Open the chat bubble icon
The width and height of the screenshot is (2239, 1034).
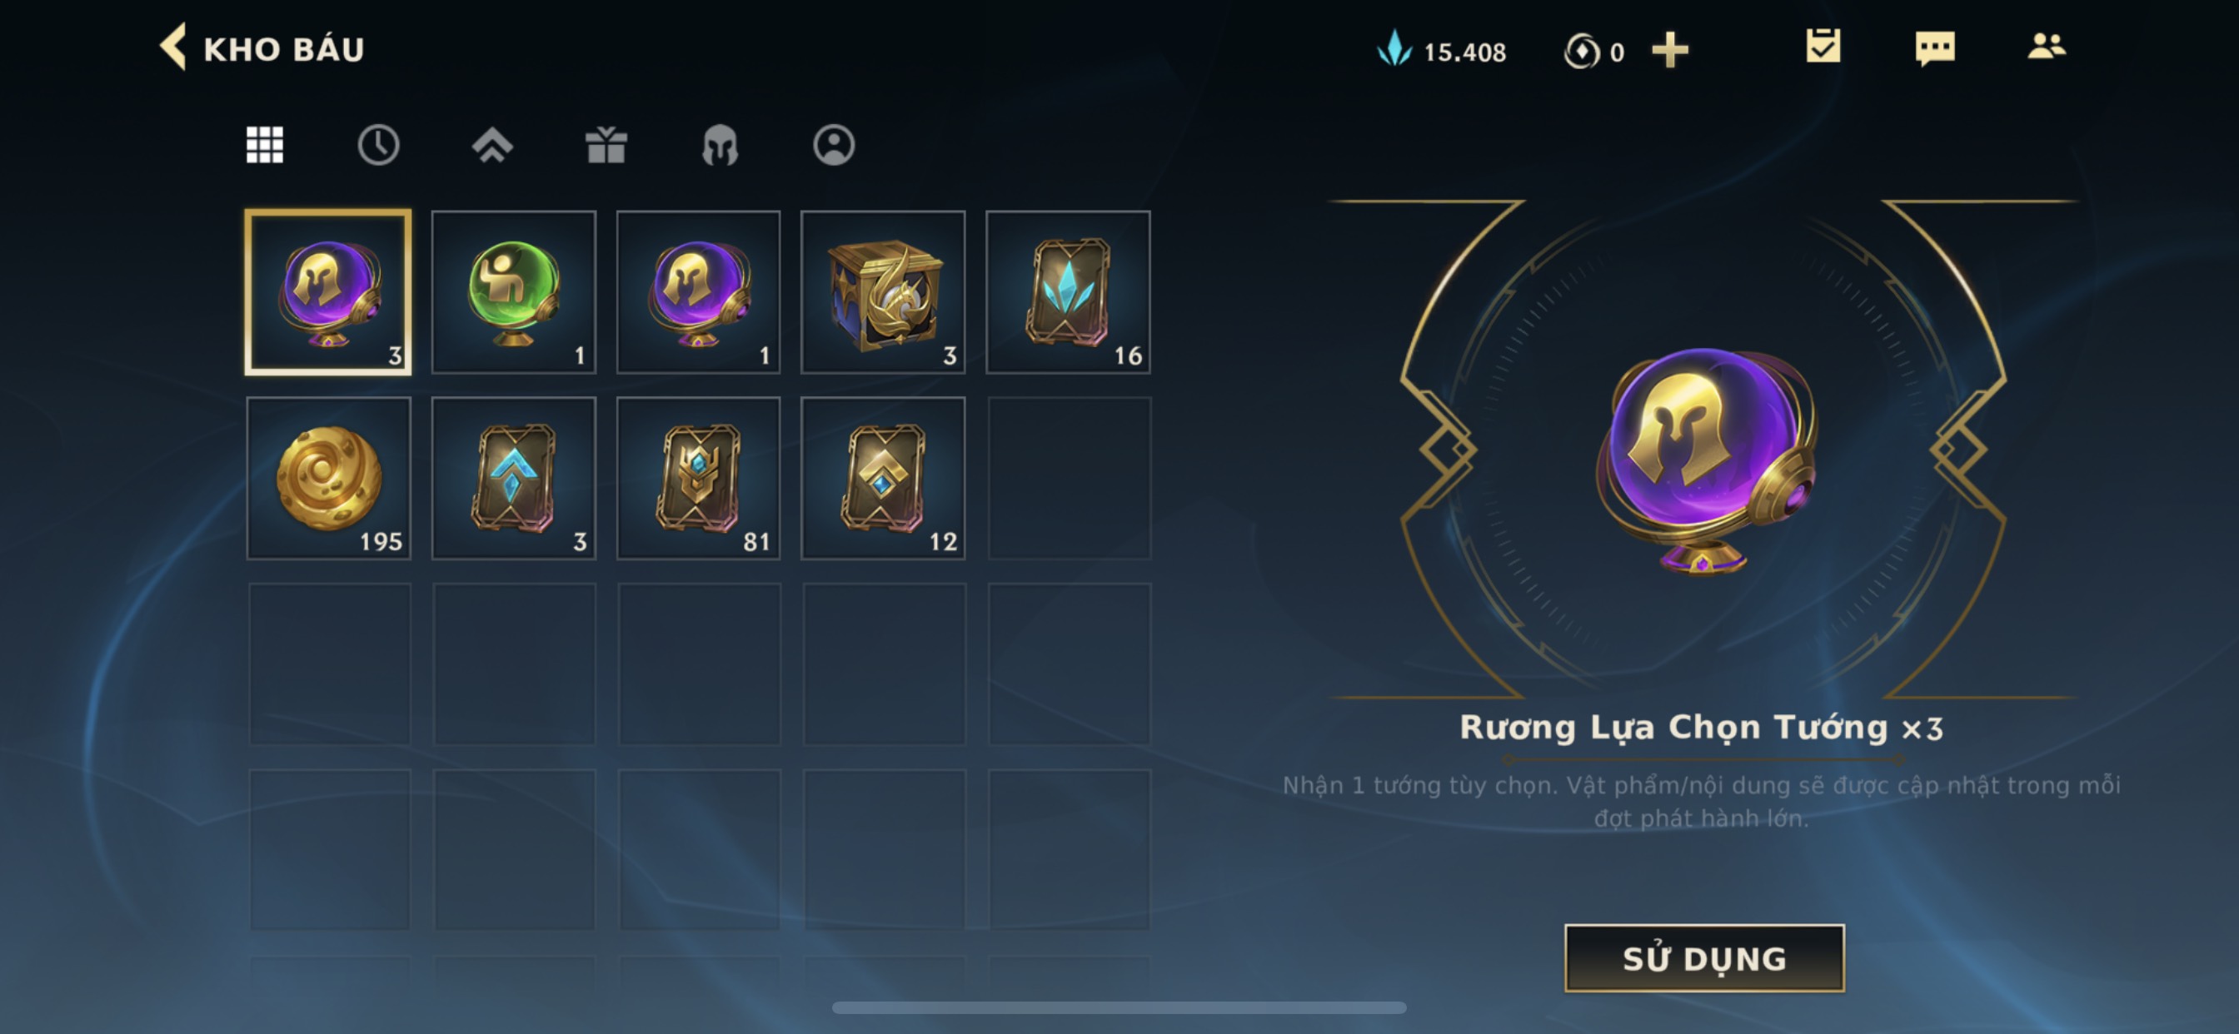point(1935,47)
